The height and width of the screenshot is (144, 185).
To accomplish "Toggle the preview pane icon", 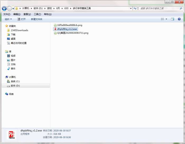I will click(173, 19).
